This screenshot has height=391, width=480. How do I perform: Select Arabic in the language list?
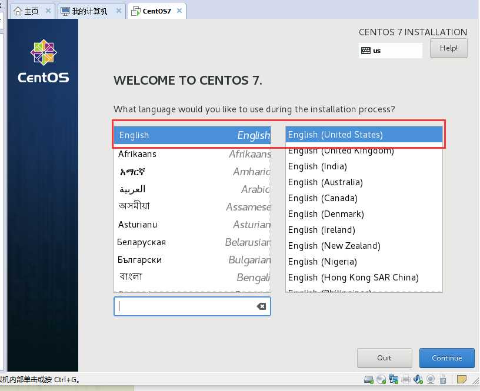click(192, 189)
